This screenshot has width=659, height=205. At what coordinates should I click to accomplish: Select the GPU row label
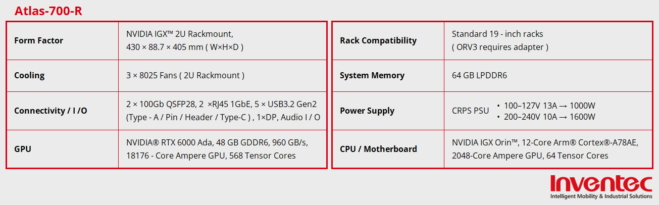coord(23,149)
